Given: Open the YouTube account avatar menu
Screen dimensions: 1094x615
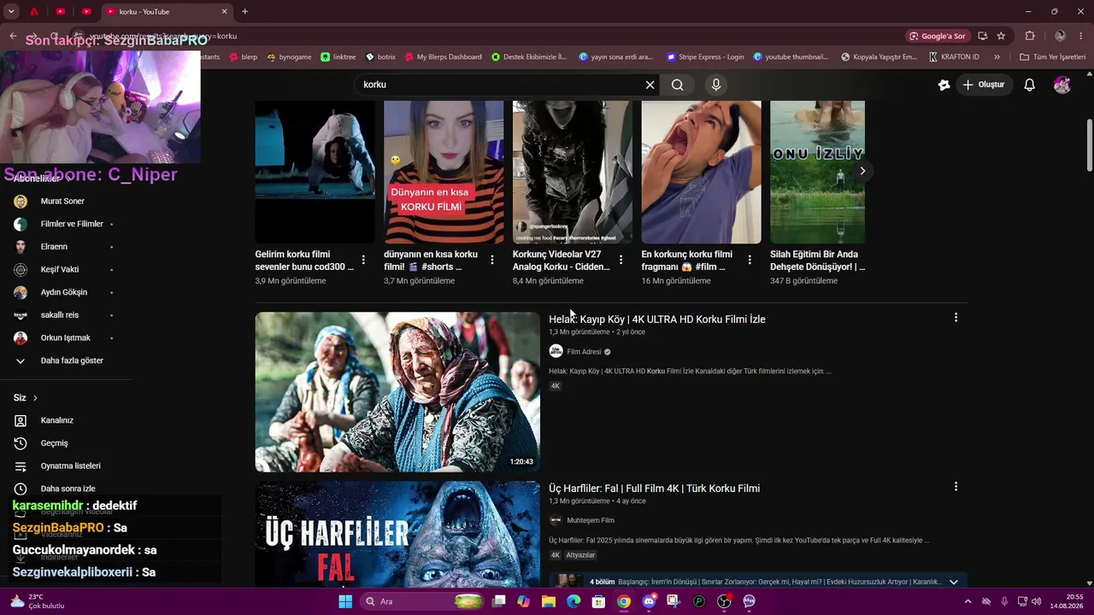Looking at the screenshot, I should point(1062,85).
